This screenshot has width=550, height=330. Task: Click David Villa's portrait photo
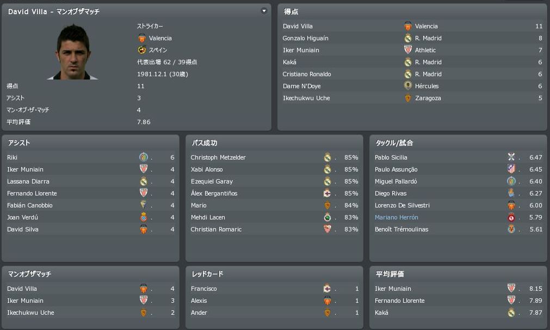(72, 51)
